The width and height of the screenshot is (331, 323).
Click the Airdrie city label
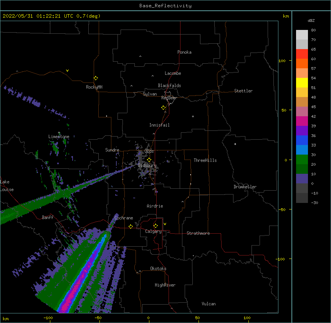coord(155,206)
